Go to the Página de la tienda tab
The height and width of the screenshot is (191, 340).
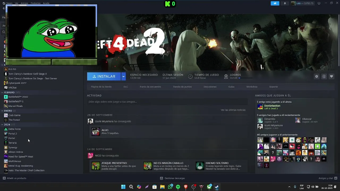tap(101, 87)
